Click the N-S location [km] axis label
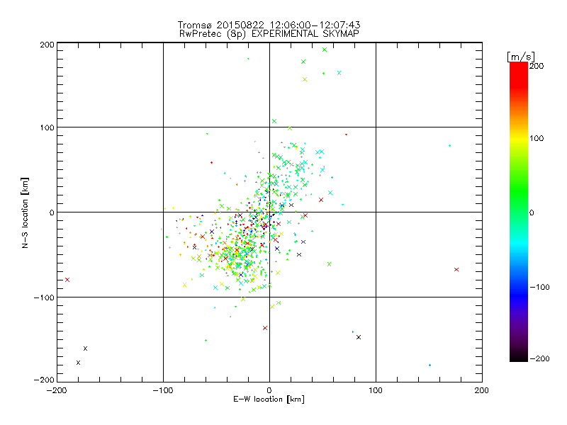The image size is (567, 425). [24, 212]
